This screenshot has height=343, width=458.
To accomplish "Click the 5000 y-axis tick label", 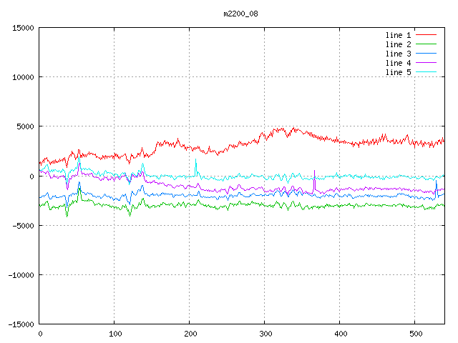I will [25, 126].
